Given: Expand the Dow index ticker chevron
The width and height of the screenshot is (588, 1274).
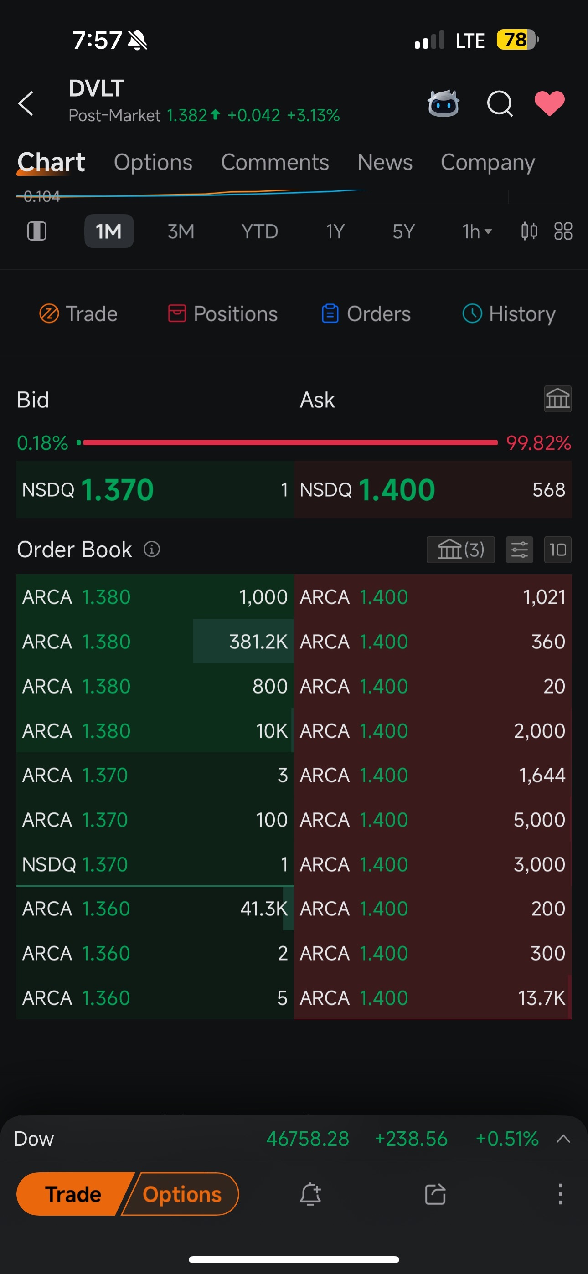Looking at the screenshot, I should pos(563,1139).
